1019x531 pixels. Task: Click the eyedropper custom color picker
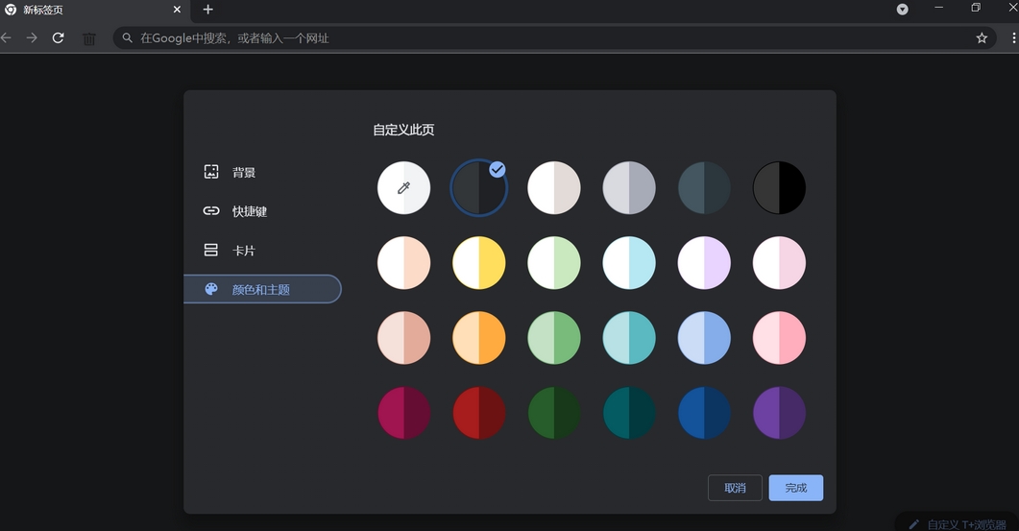403,187
